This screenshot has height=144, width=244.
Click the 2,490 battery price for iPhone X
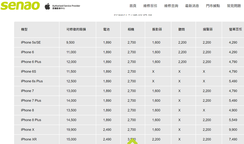click(x=107, y=129)
